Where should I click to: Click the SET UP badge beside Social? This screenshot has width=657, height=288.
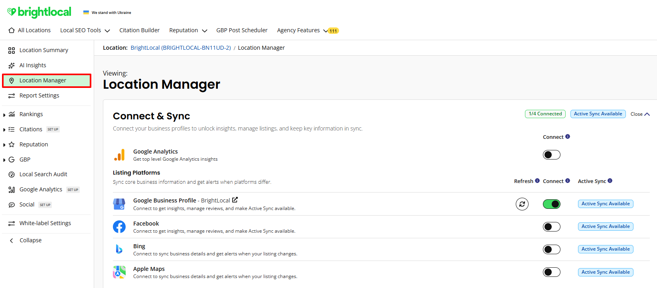coord(45,205)
